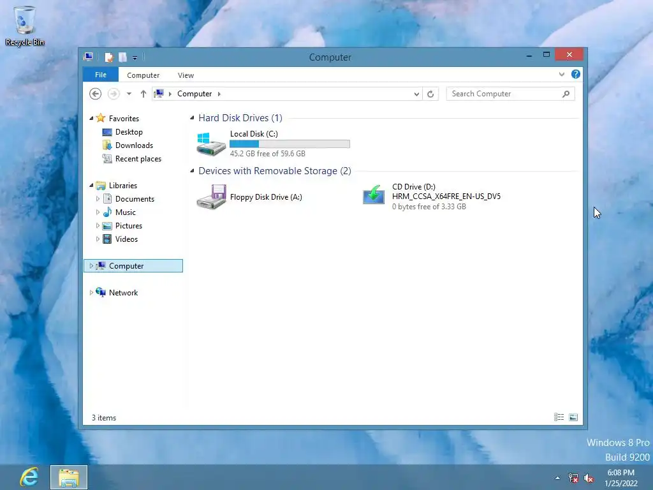
Task: Click Devices with Removable Storage (2) header
Action: (275, 171)
